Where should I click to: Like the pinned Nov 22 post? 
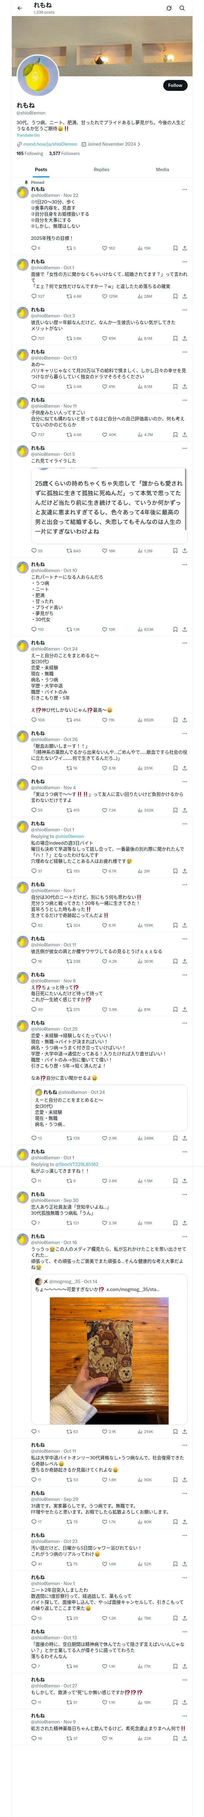(104, 248)
